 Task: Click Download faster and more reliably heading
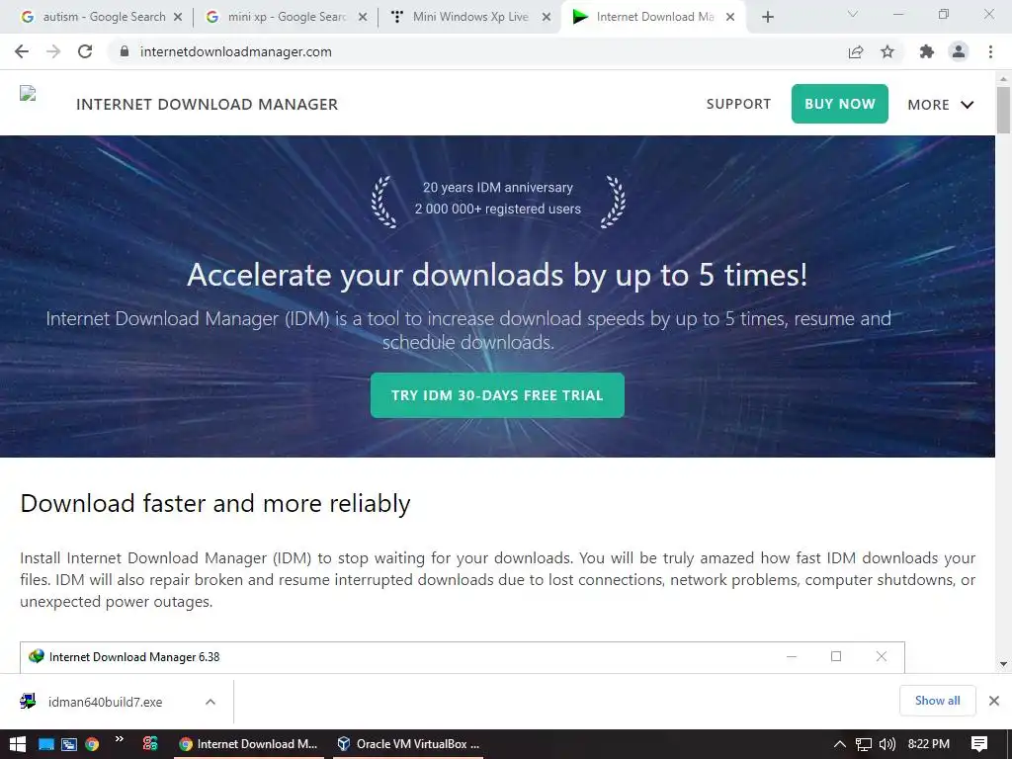(214, 503)
